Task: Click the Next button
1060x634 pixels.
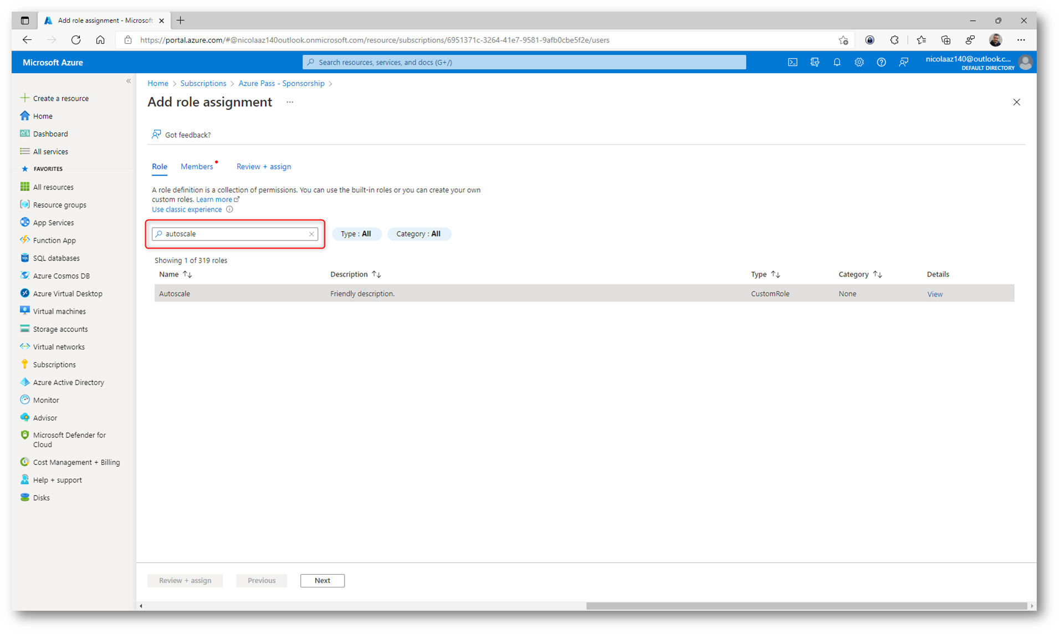Action: coord(322,580)
